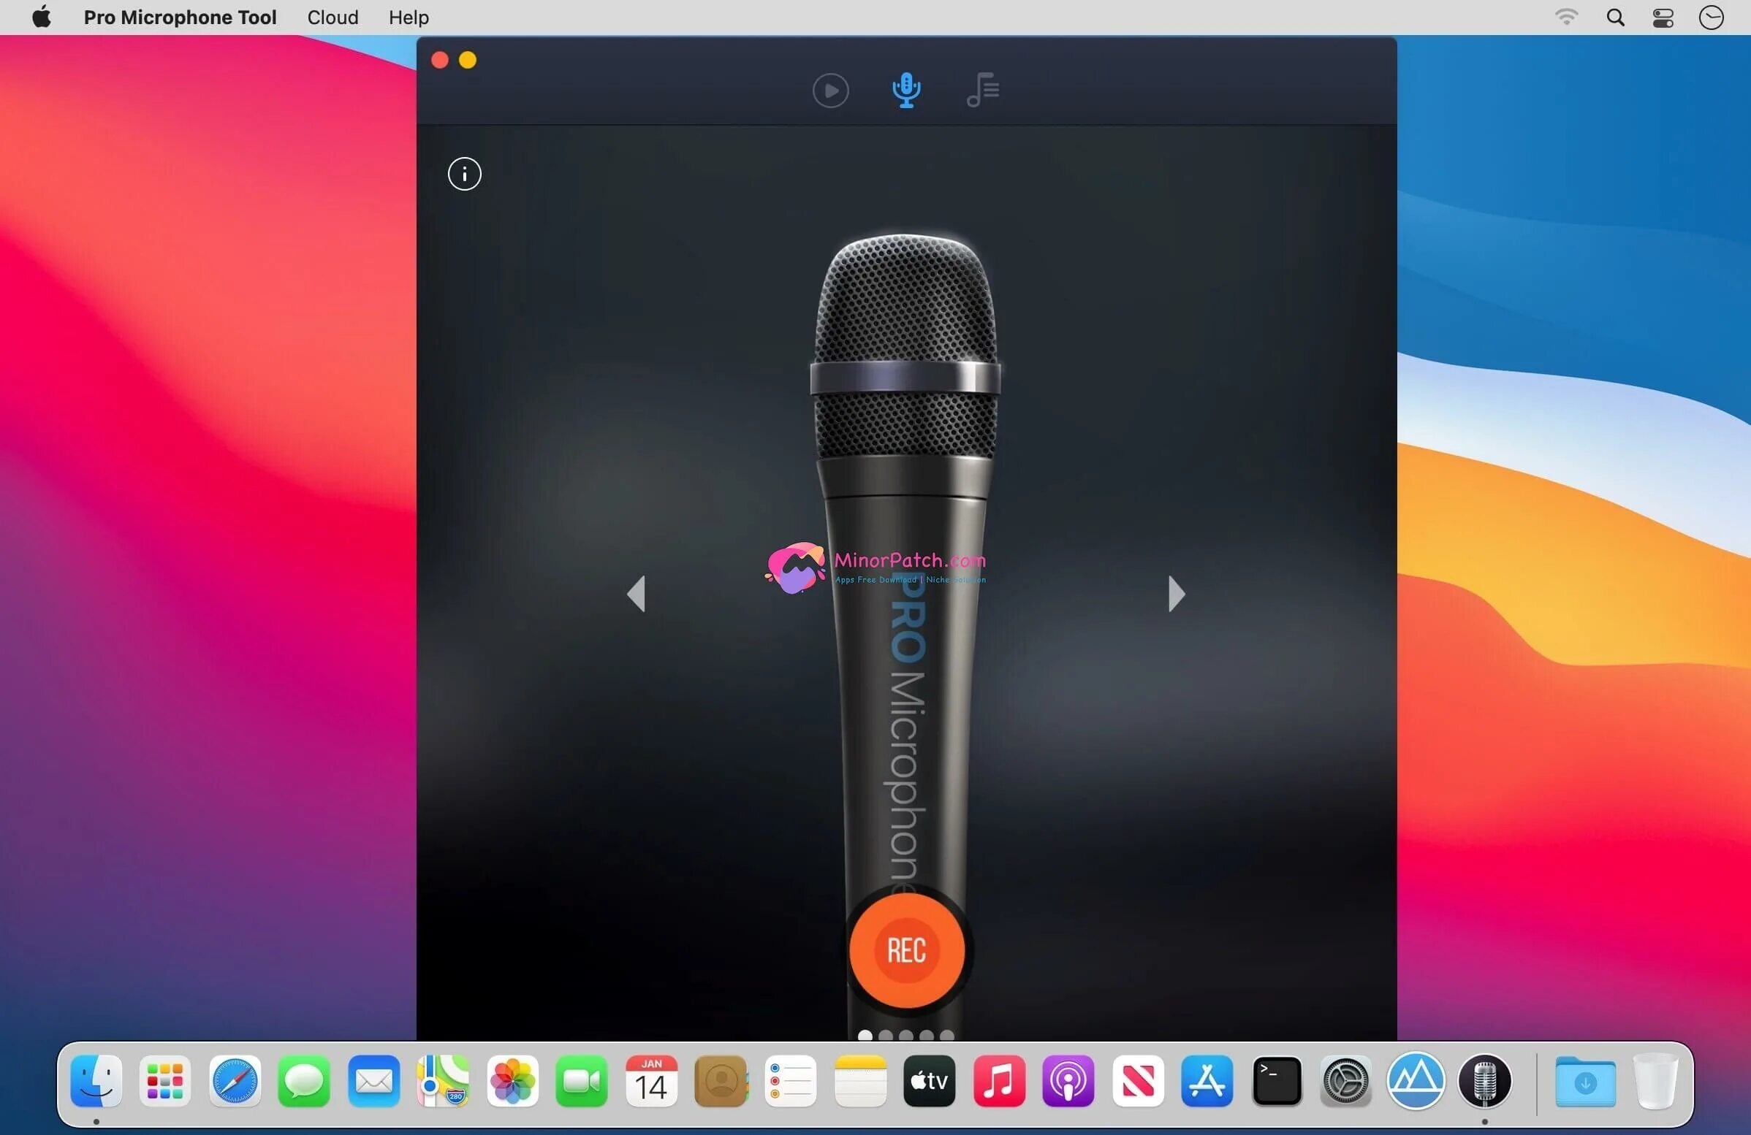Click the info circle icon

coord(464,175)
